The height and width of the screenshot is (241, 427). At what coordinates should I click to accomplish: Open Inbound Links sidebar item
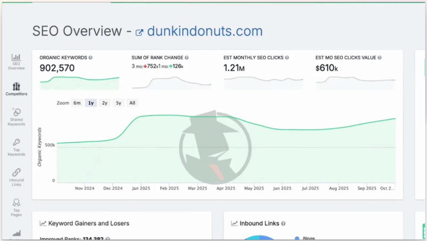coord(16,177)
